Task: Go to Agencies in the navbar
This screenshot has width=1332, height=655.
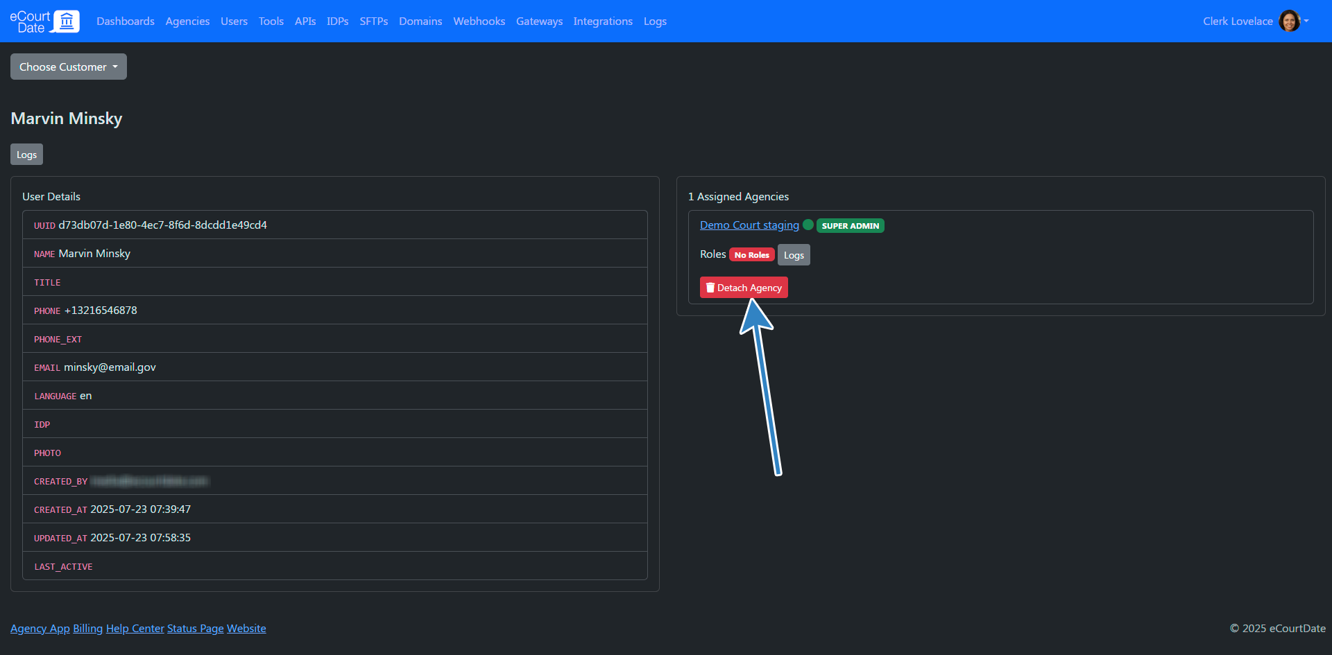Action: 187,21
